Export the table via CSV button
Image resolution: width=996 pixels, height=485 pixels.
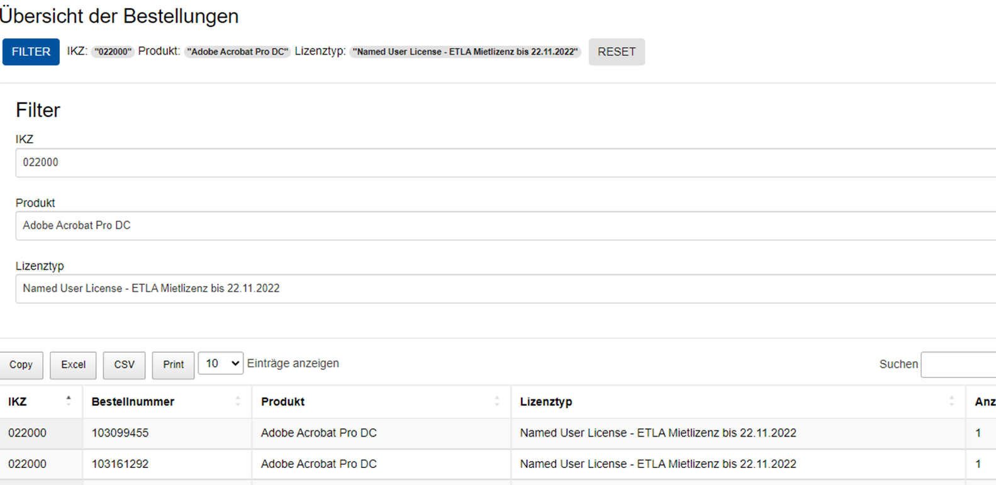[124, 365]
